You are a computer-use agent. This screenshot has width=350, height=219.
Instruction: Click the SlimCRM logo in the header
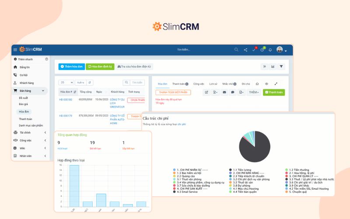tap(31, 49)
